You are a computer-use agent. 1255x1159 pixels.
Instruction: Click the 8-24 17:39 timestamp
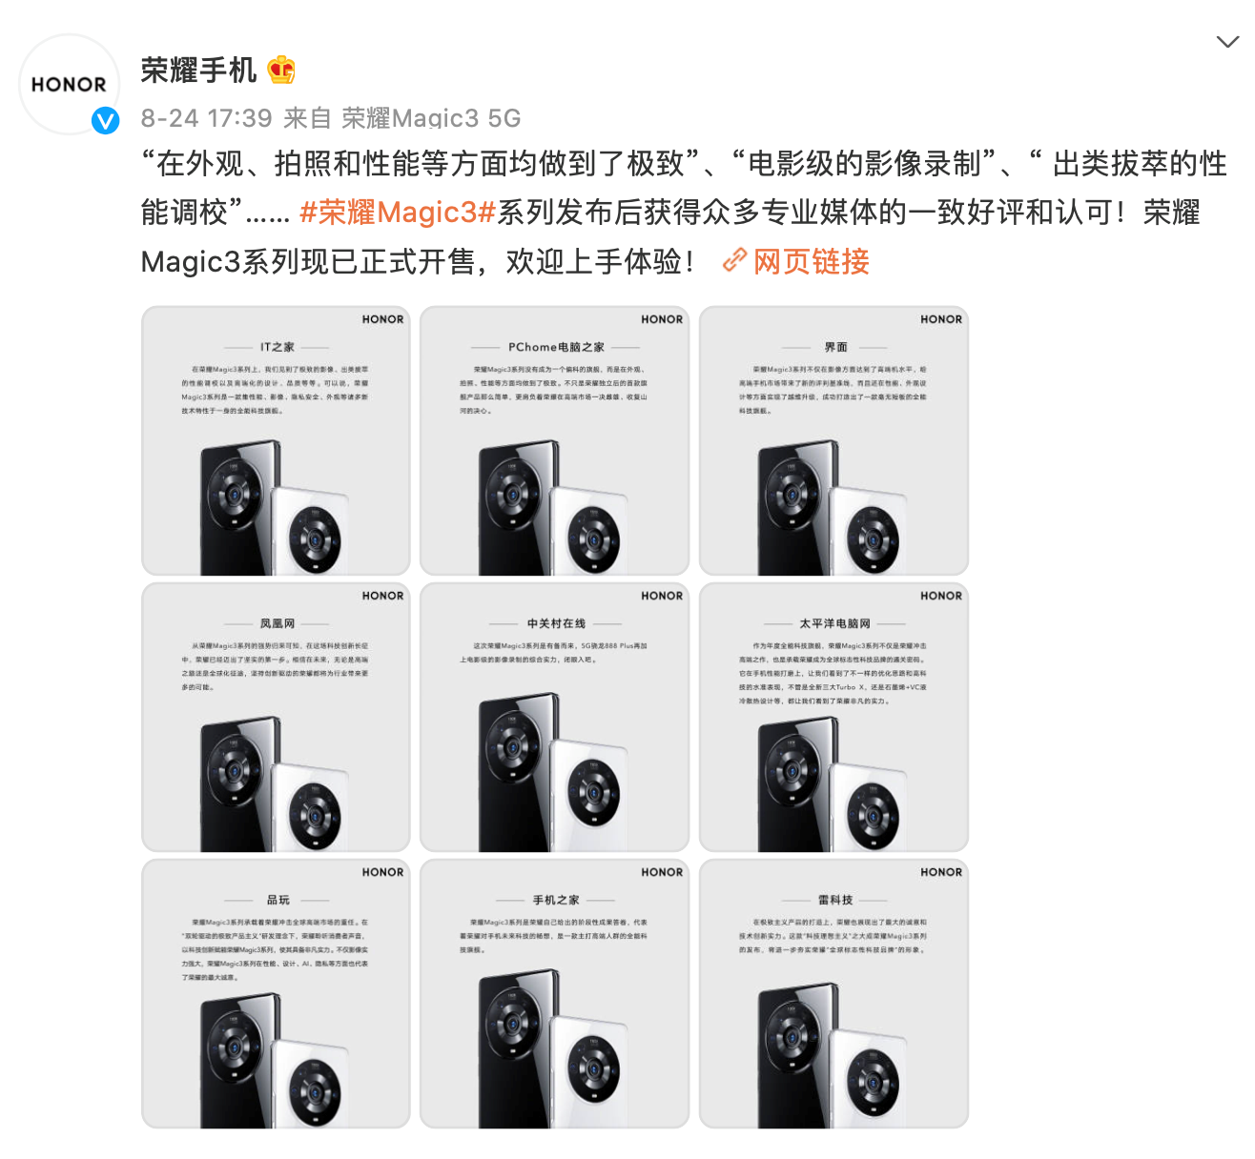[x=207, y=118]
